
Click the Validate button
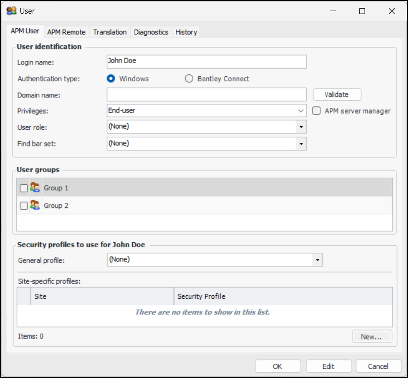pyautogui.click(x=336, y=94)
